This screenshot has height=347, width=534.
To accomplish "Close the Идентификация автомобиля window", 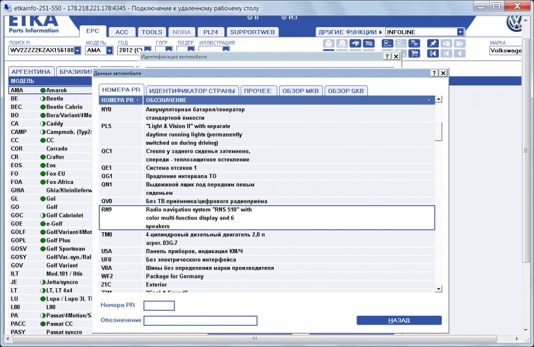I will point(396,56).
